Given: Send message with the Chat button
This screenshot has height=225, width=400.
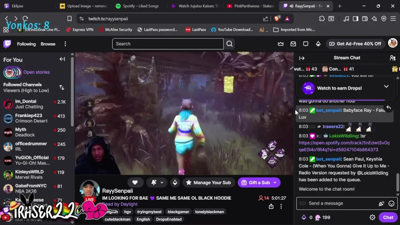Looking at the screenshot, I should tap(388, 217).
